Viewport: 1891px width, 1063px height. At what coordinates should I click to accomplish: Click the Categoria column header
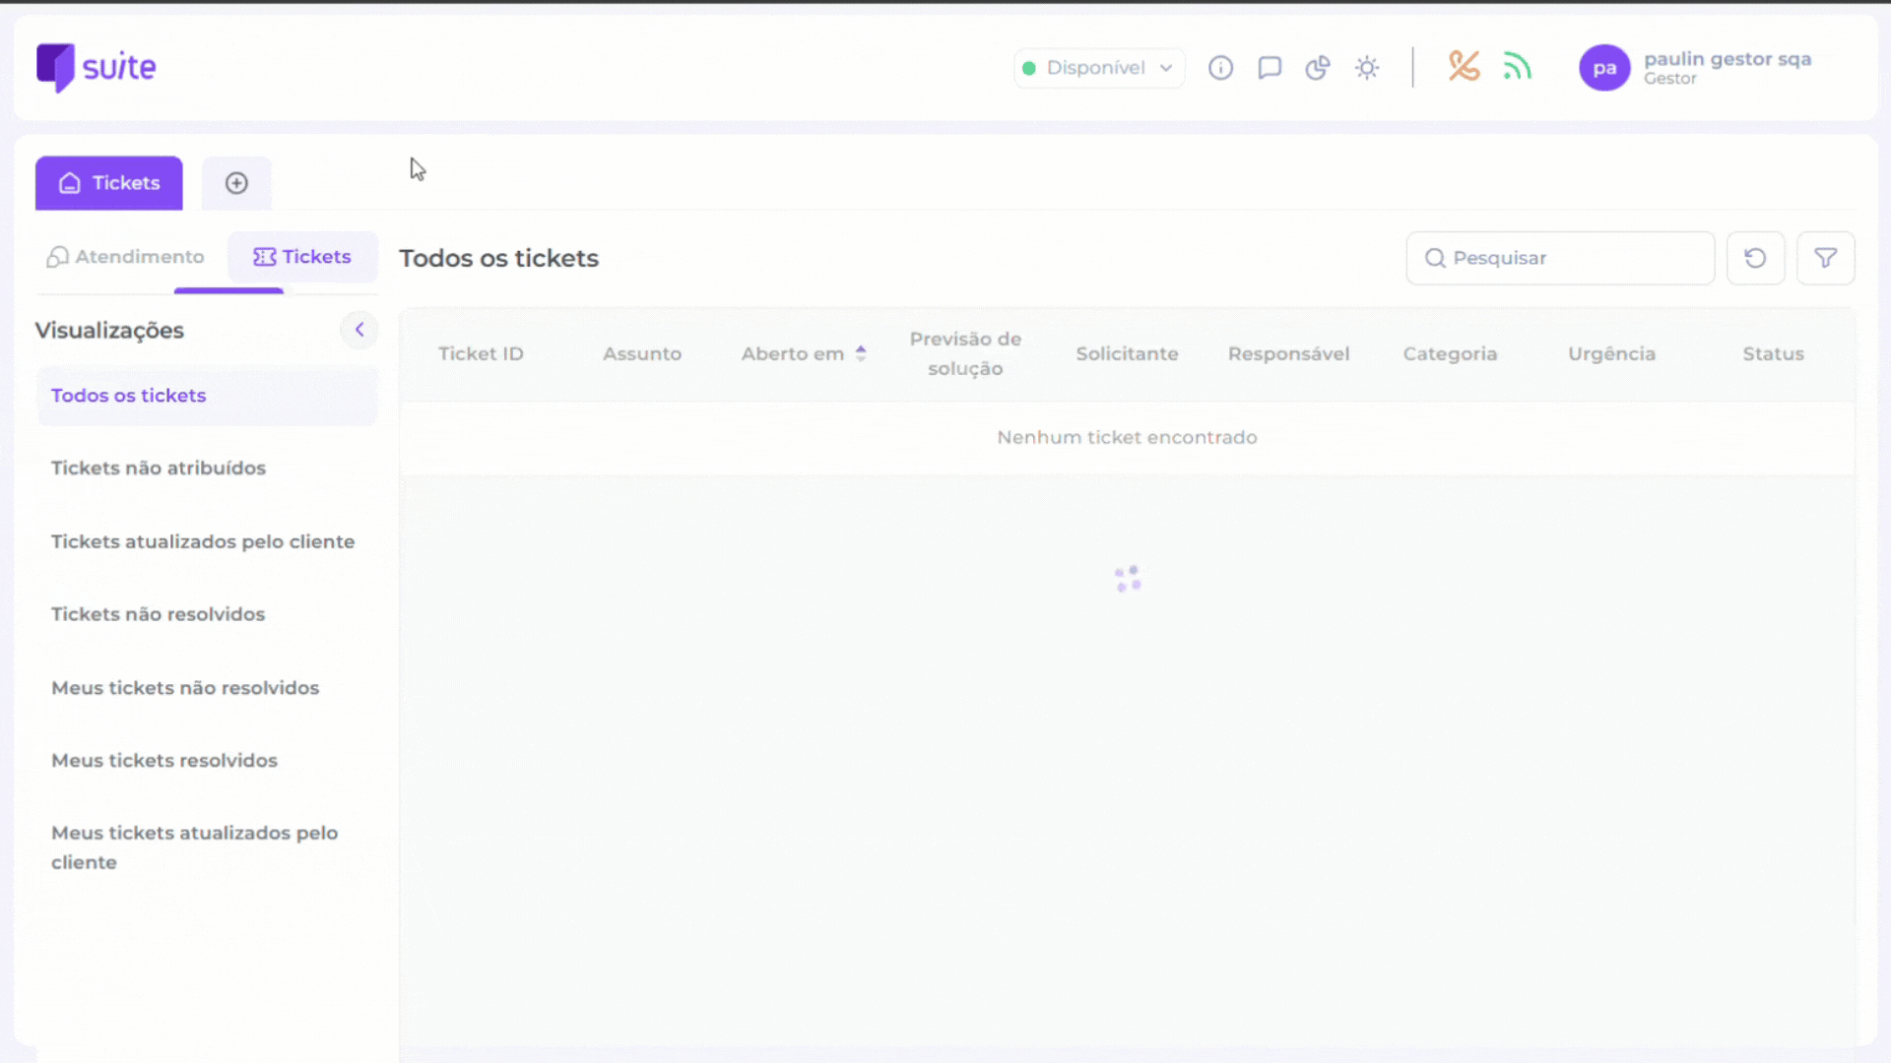(1450, 354)
